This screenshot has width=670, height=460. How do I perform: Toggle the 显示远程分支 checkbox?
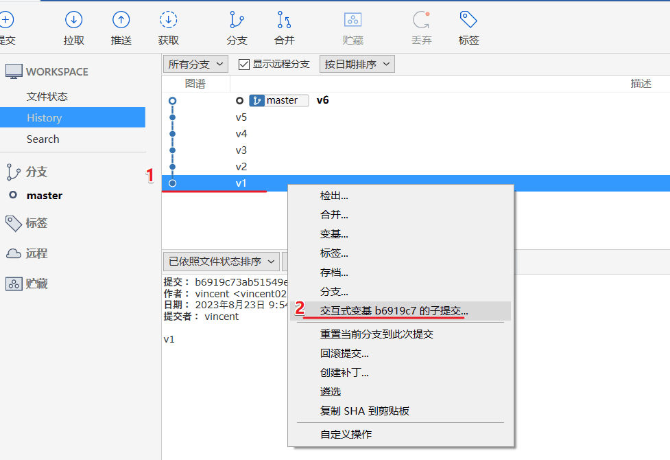click(x=243, y=65)
